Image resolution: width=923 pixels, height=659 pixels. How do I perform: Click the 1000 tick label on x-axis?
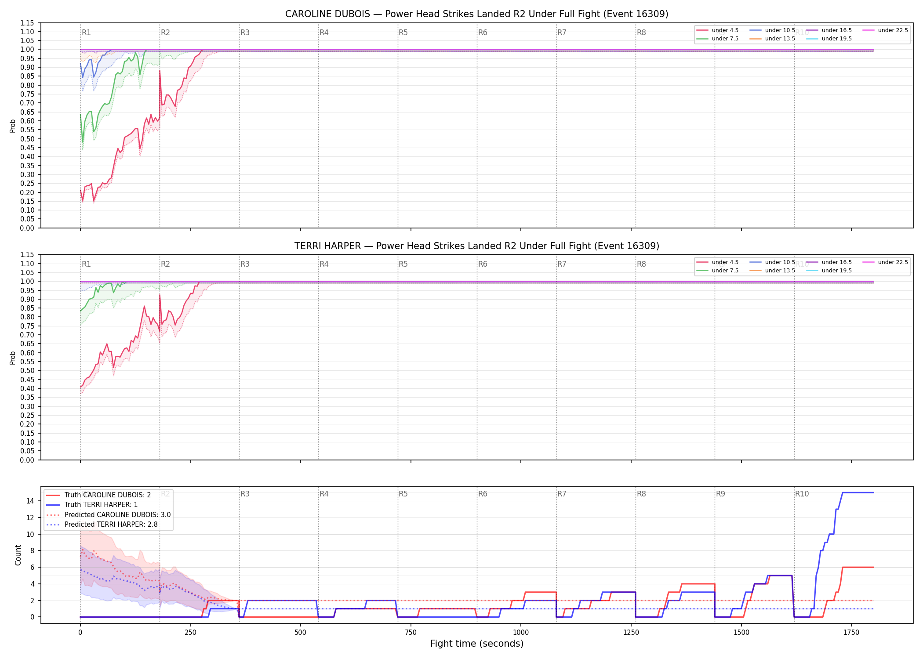521,633
